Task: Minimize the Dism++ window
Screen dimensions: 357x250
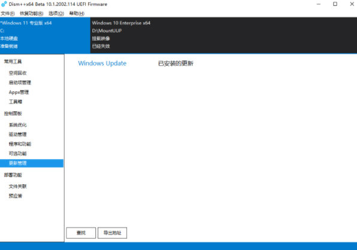Action: click(319, 4)
